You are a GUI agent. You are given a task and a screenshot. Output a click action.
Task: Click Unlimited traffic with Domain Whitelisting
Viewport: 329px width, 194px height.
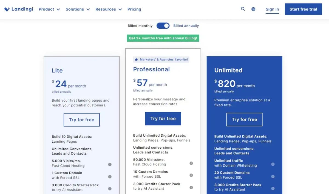[x=236, y=163]
